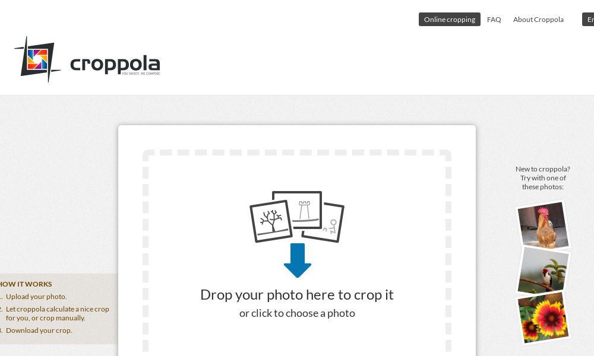Image resolution: width=594 pixels, height=356 pixels.
Task: Open the En language selector
Action: pos(590,20)
